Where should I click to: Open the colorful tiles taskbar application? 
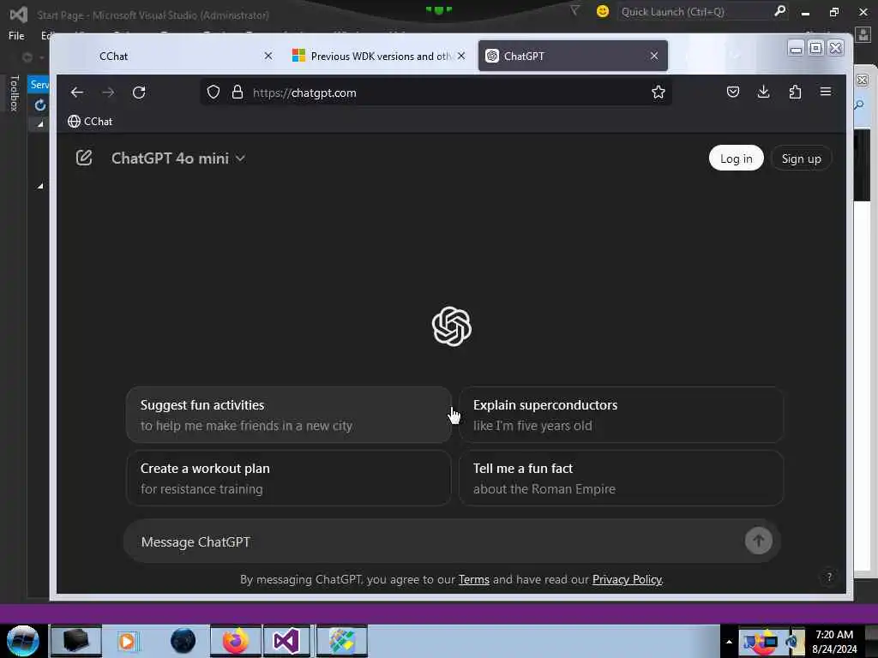tap(341, 641)
